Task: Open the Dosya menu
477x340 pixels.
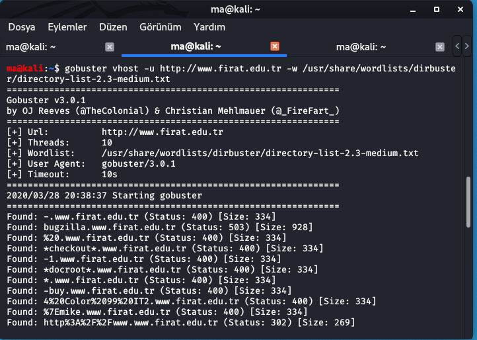Action: [22, 27]
